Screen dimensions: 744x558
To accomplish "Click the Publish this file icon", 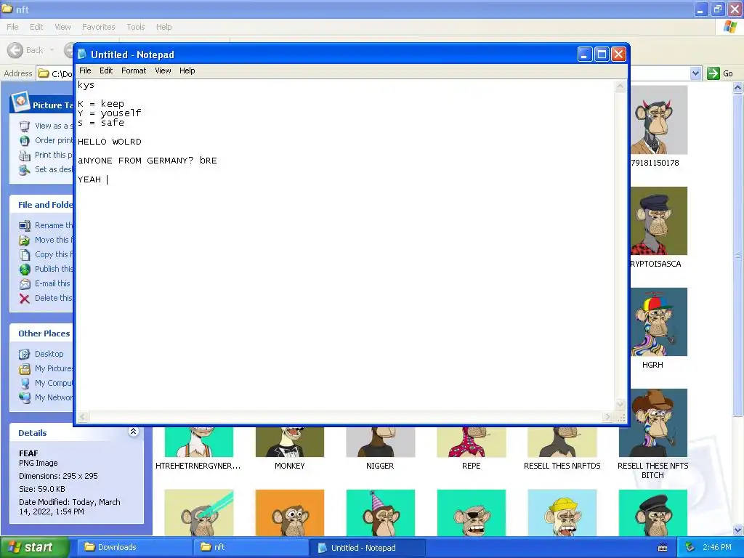I will (x=25, y=270).
